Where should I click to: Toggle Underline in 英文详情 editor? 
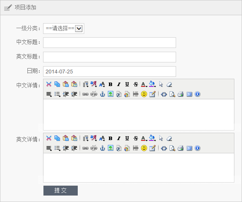point(127,138)
